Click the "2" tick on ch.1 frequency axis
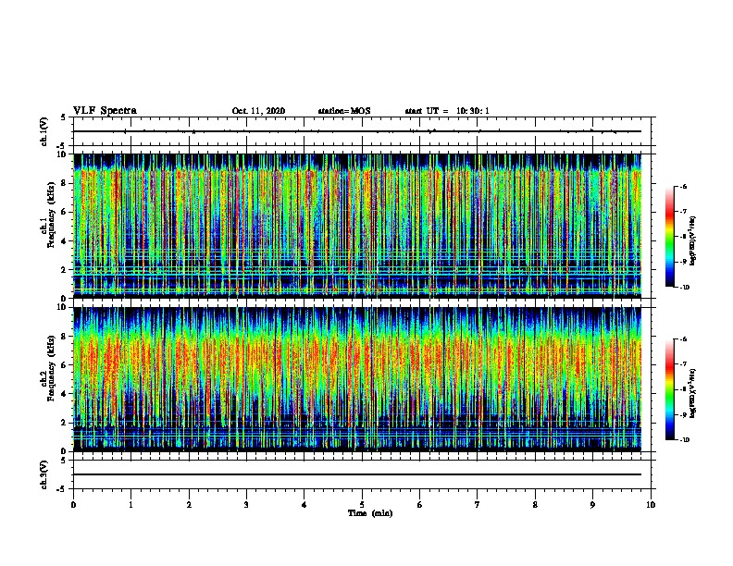 pyautogui.click(x=65, y=270)
